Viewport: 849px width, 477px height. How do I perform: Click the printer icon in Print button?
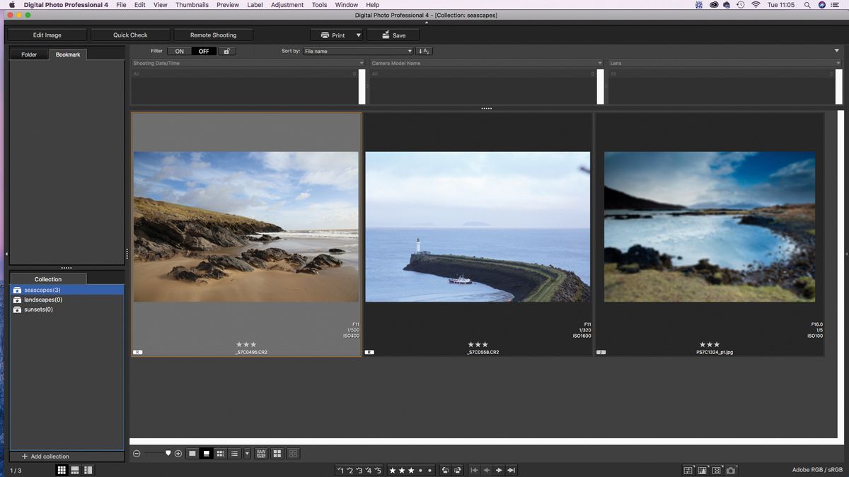coord(324,35)
